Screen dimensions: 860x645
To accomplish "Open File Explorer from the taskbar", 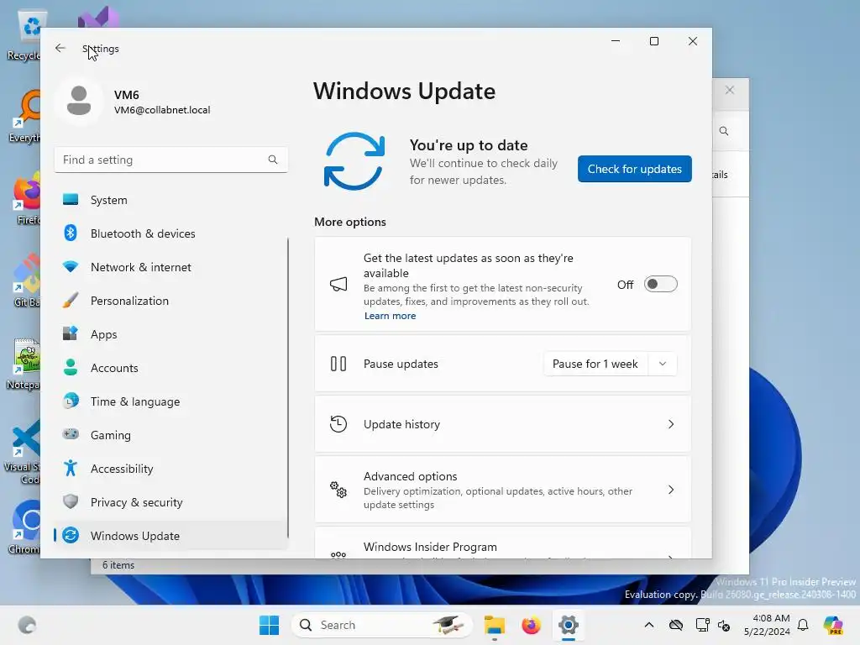I will pos(494,625).
